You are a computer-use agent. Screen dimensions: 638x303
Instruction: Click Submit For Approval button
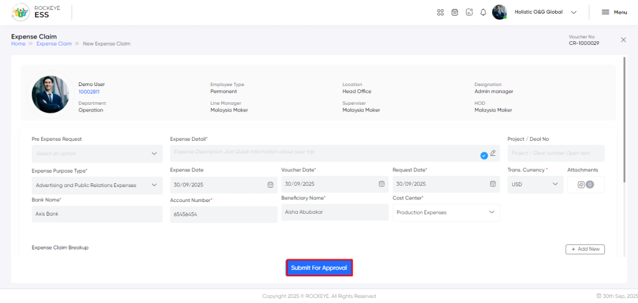pyautogui.click(x=319, y=268)
